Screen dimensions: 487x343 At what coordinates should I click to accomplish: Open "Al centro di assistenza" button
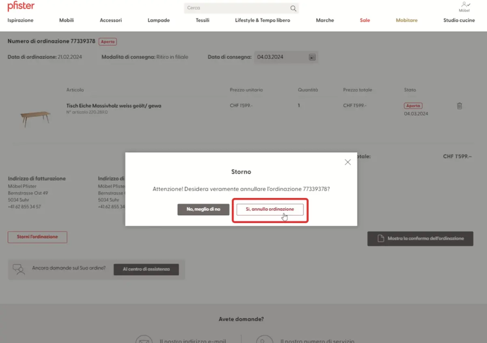(x=146, y=269)
